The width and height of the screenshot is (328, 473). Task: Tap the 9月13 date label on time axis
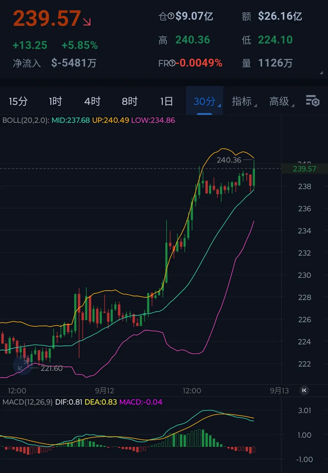[x=279, y=391]
